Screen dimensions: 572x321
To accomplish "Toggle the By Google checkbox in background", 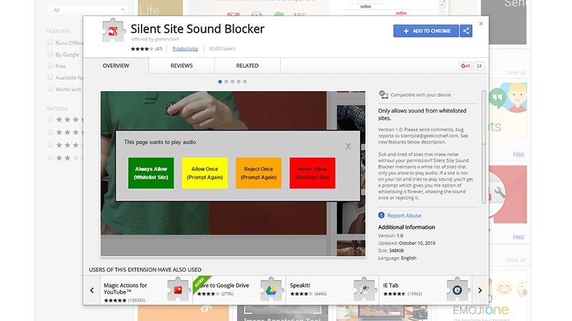I will coord(50,54).
